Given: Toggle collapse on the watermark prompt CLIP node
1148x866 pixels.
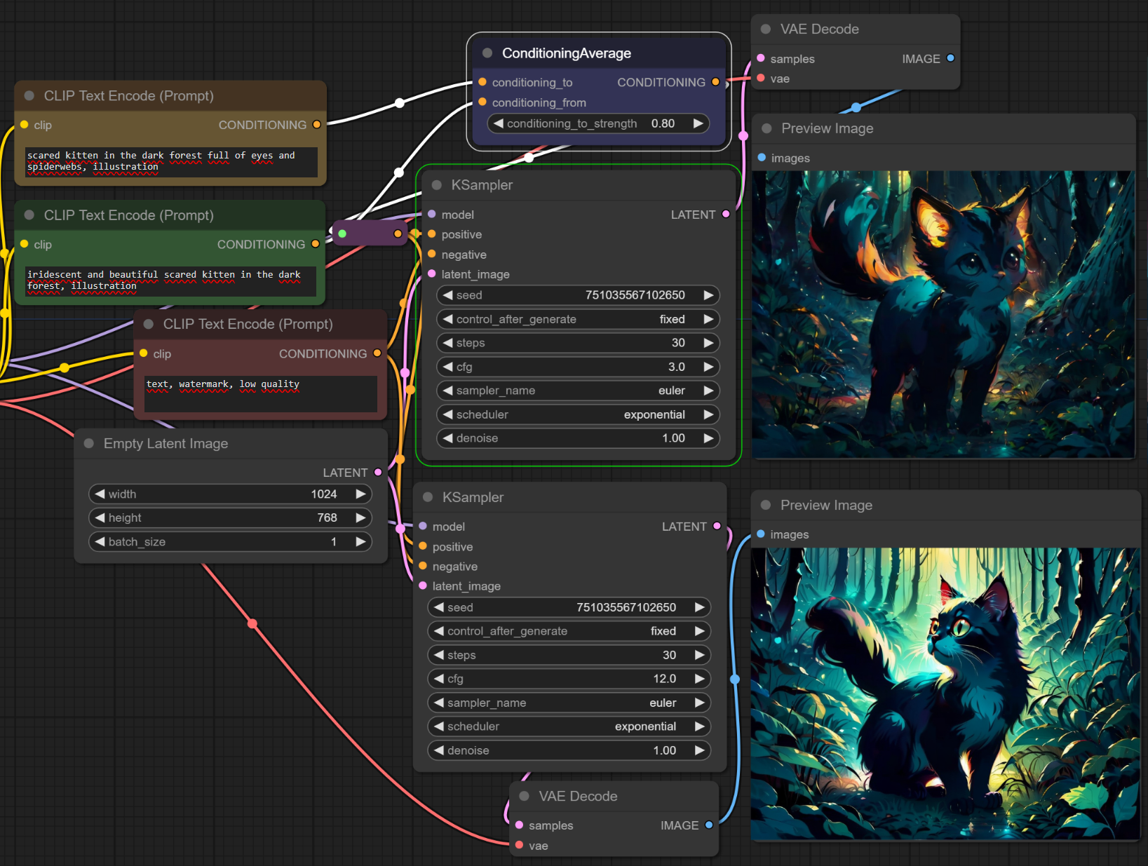Looking at the screenshot, I should [x=149, y=324].
